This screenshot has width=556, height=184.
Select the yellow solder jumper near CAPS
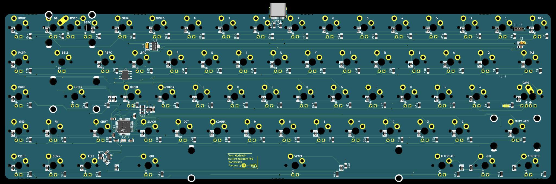506,106
